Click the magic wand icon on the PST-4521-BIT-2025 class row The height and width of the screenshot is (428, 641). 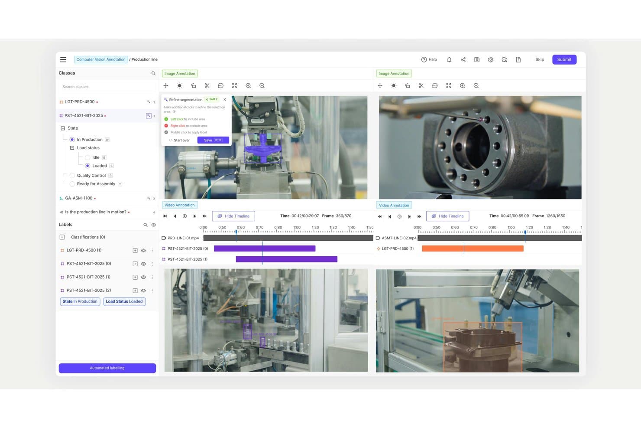(x=149, y=116)
